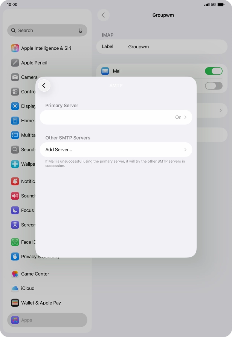Open the Primary Server row showing On

point(116,117)
